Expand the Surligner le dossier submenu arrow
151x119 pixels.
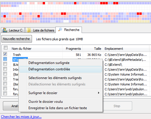pyautogui.click(x=98, y=93)
